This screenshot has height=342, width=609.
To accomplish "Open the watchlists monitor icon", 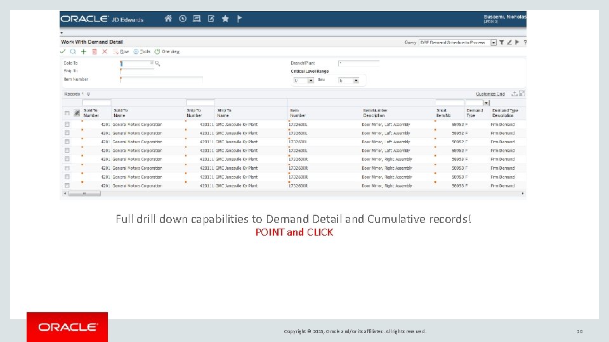I will point(197,18).
